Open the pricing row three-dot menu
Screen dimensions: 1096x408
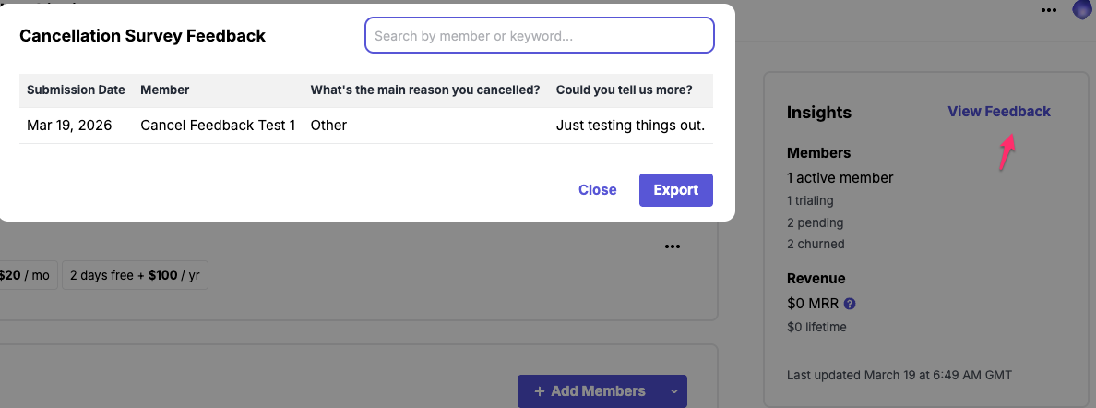pyautogui.click(x=672, y=246)
